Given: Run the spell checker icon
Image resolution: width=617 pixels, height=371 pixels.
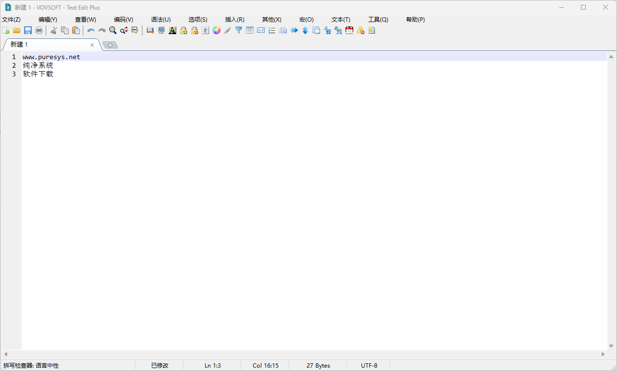Looking at the screenshot, I should [135, 30].
